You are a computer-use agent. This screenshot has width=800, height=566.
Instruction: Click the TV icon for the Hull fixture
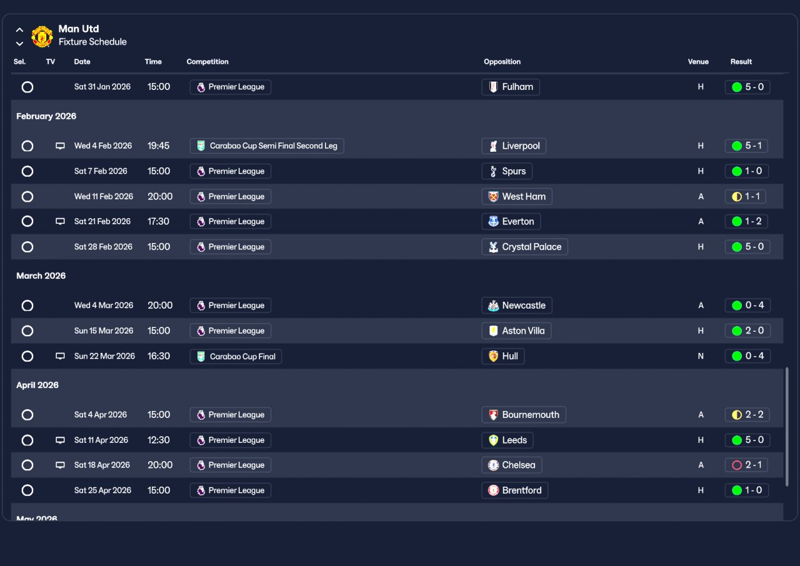(x=60, y=356)
